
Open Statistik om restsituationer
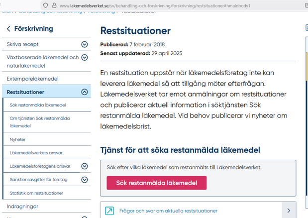coord(36,193)
